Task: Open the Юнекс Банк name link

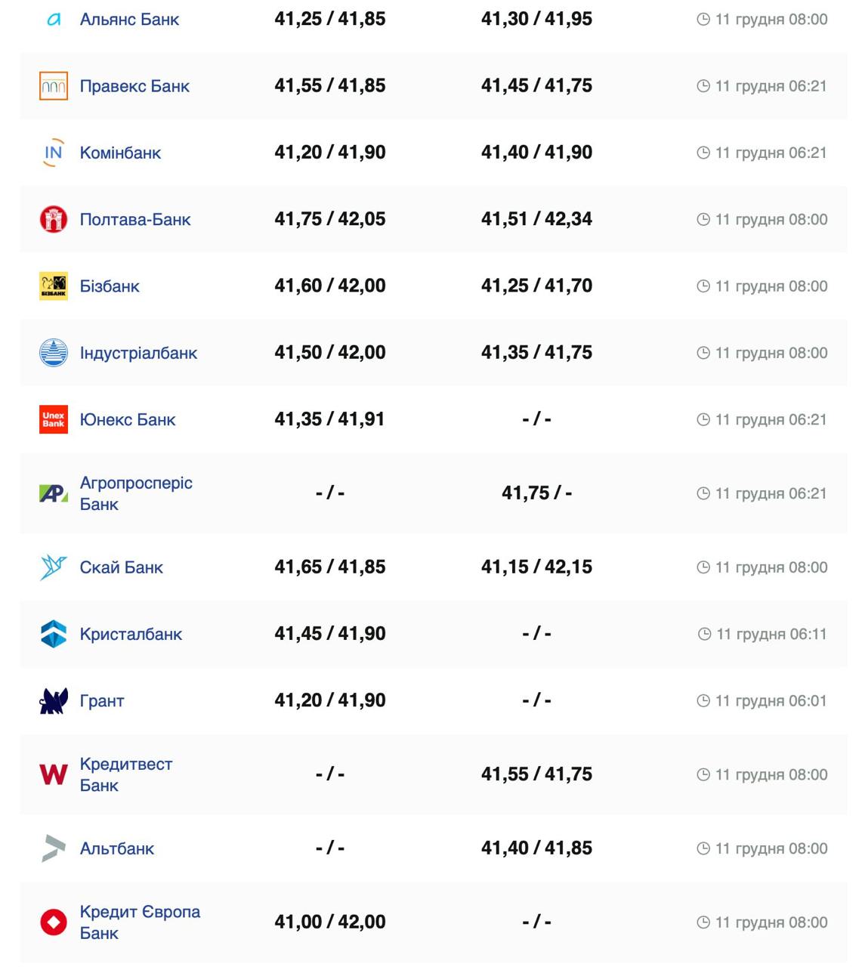Action: 128,419
